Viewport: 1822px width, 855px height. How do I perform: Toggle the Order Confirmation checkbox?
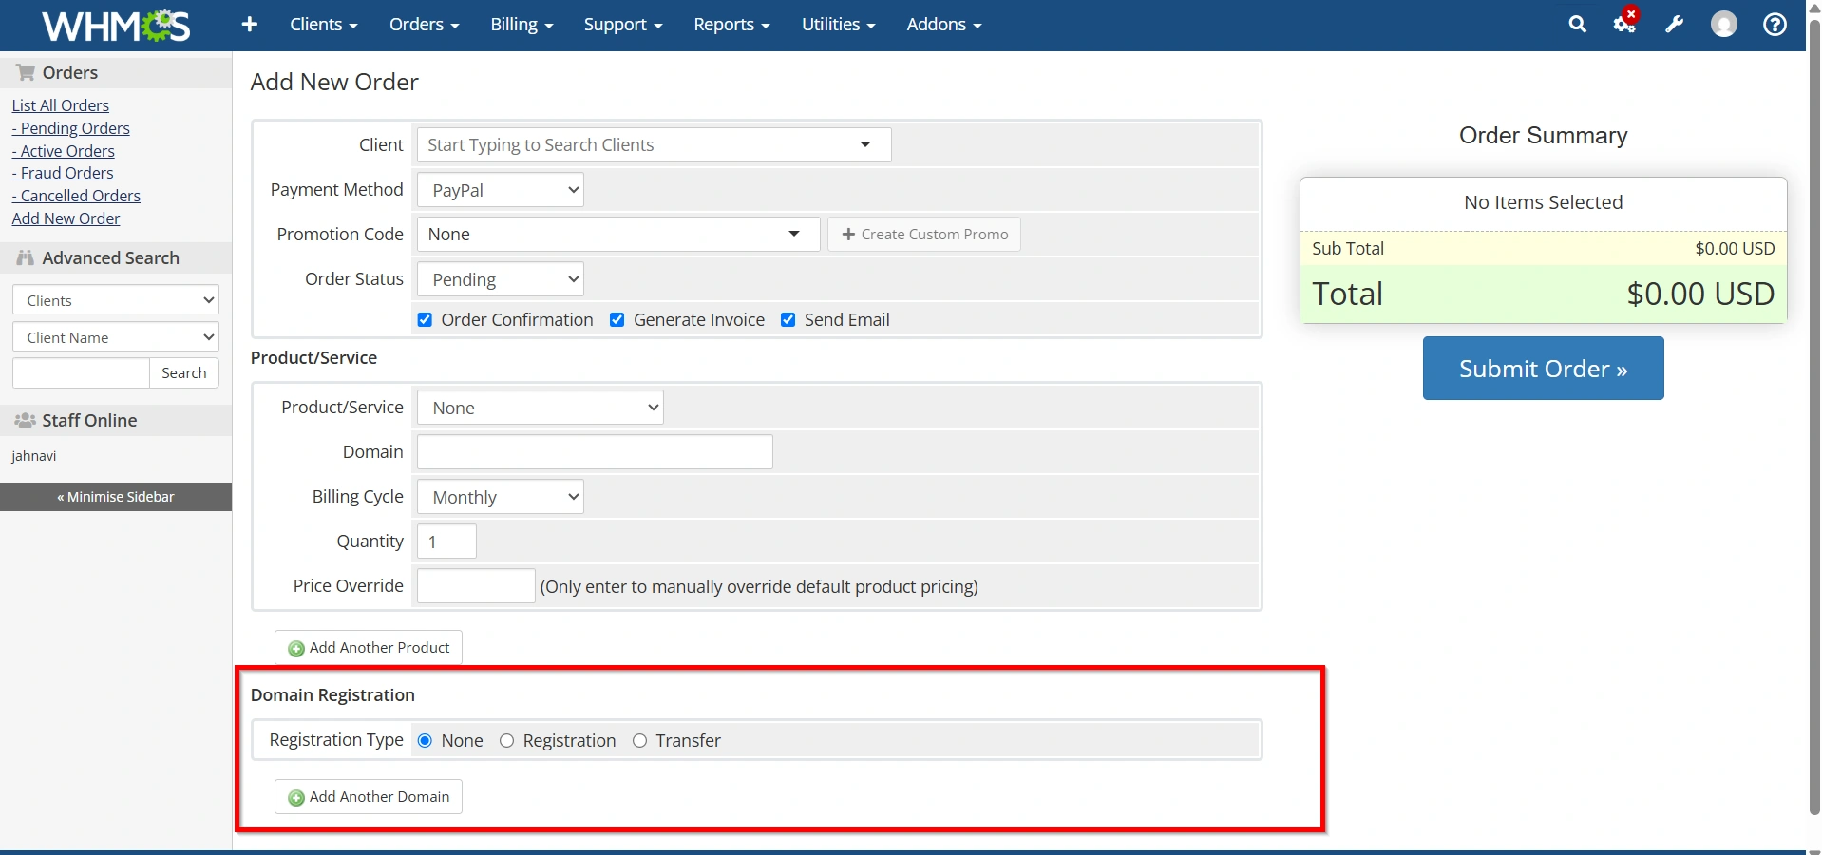[425, 320]
